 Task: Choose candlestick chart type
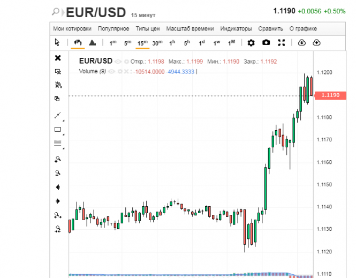click(78, 42)
